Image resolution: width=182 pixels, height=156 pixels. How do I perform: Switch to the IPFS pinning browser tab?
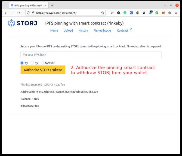coord(29,5)
